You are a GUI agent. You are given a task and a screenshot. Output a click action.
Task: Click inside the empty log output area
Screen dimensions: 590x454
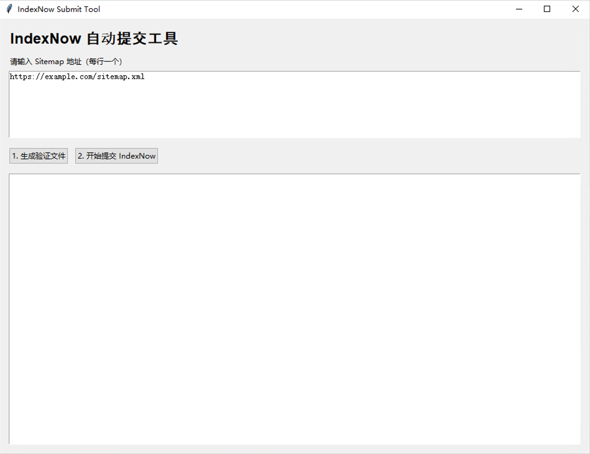[x=295, y=309]
